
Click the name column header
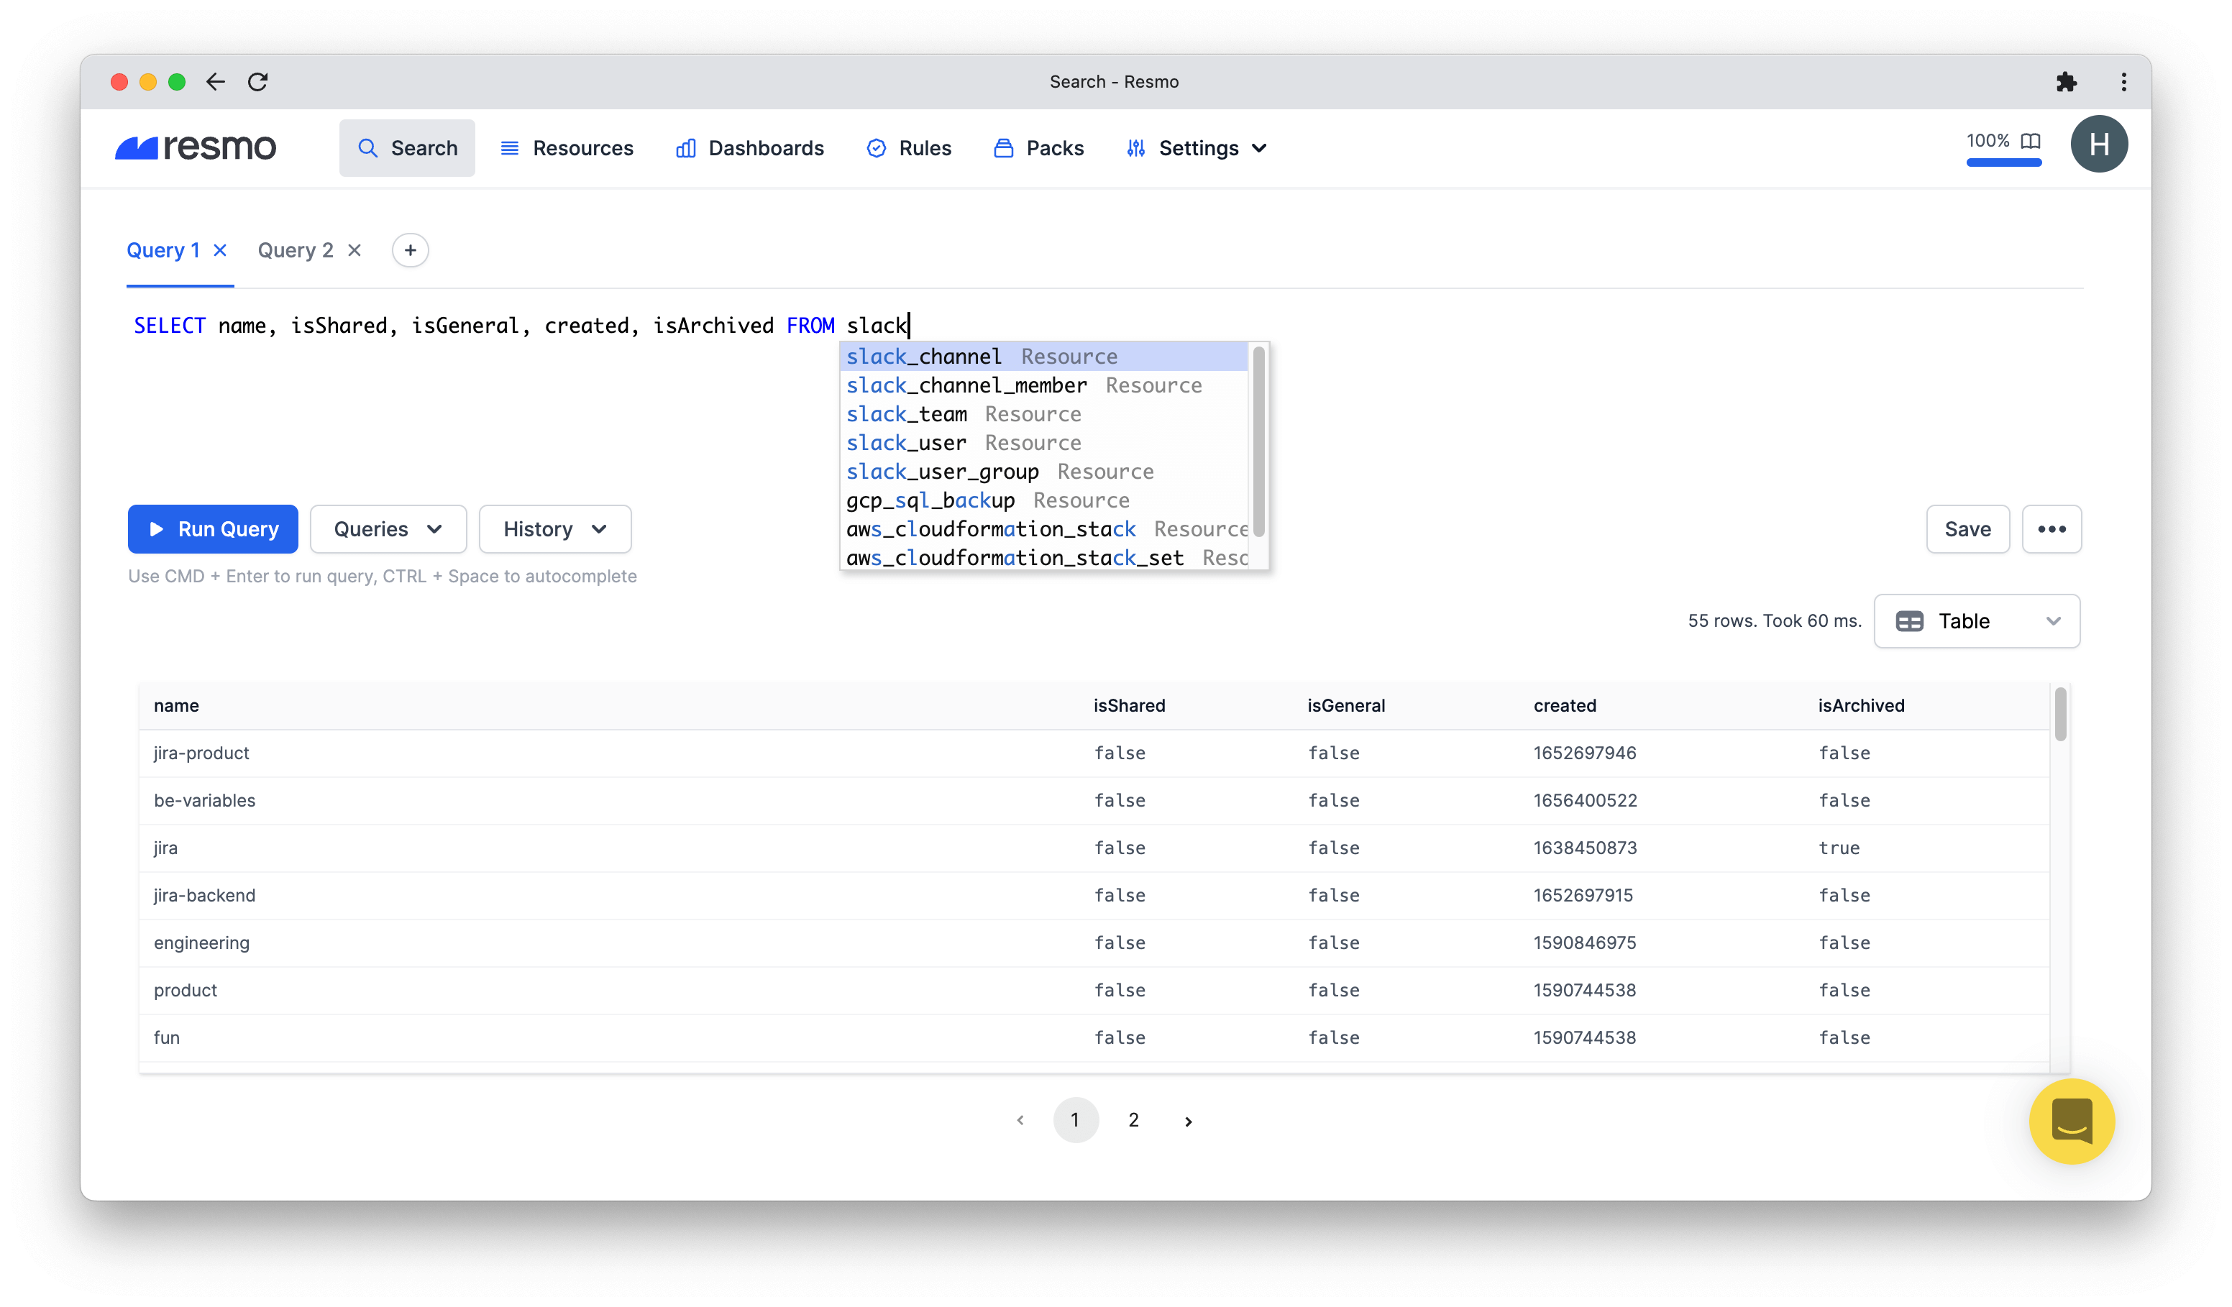(x=176, y=706)
